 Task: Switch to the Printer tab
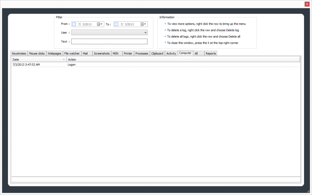(x=128, y=53)
